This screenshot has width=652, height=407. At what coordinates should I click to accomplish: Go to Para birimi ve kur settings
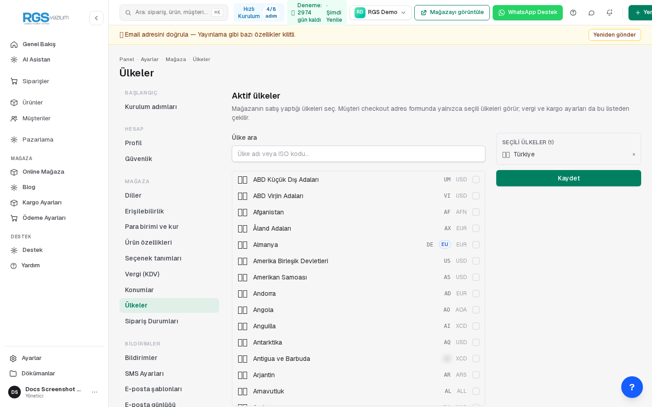click(x=169, y=227)
